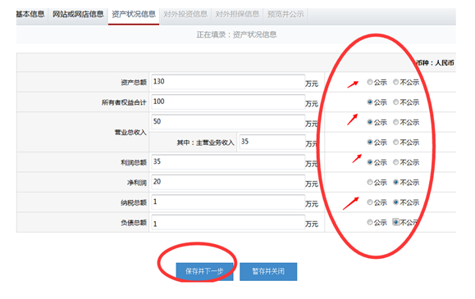Click the 主营业务收入 input field showing 35
This screenshot has width=475, height=299.
[272, 142]
